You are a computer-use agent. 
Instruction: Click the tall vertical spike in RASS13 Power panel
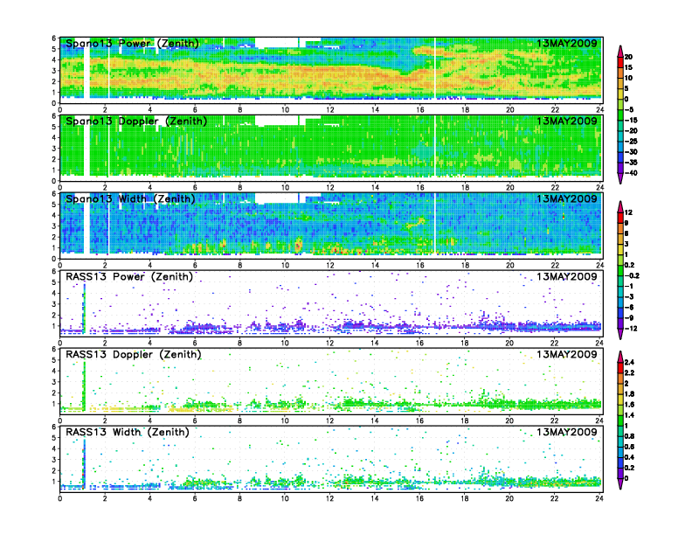84,309
